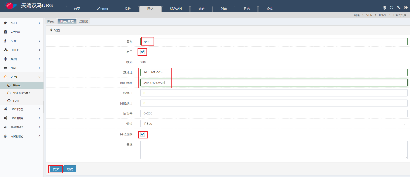Click the language switch icon in header

384,7
